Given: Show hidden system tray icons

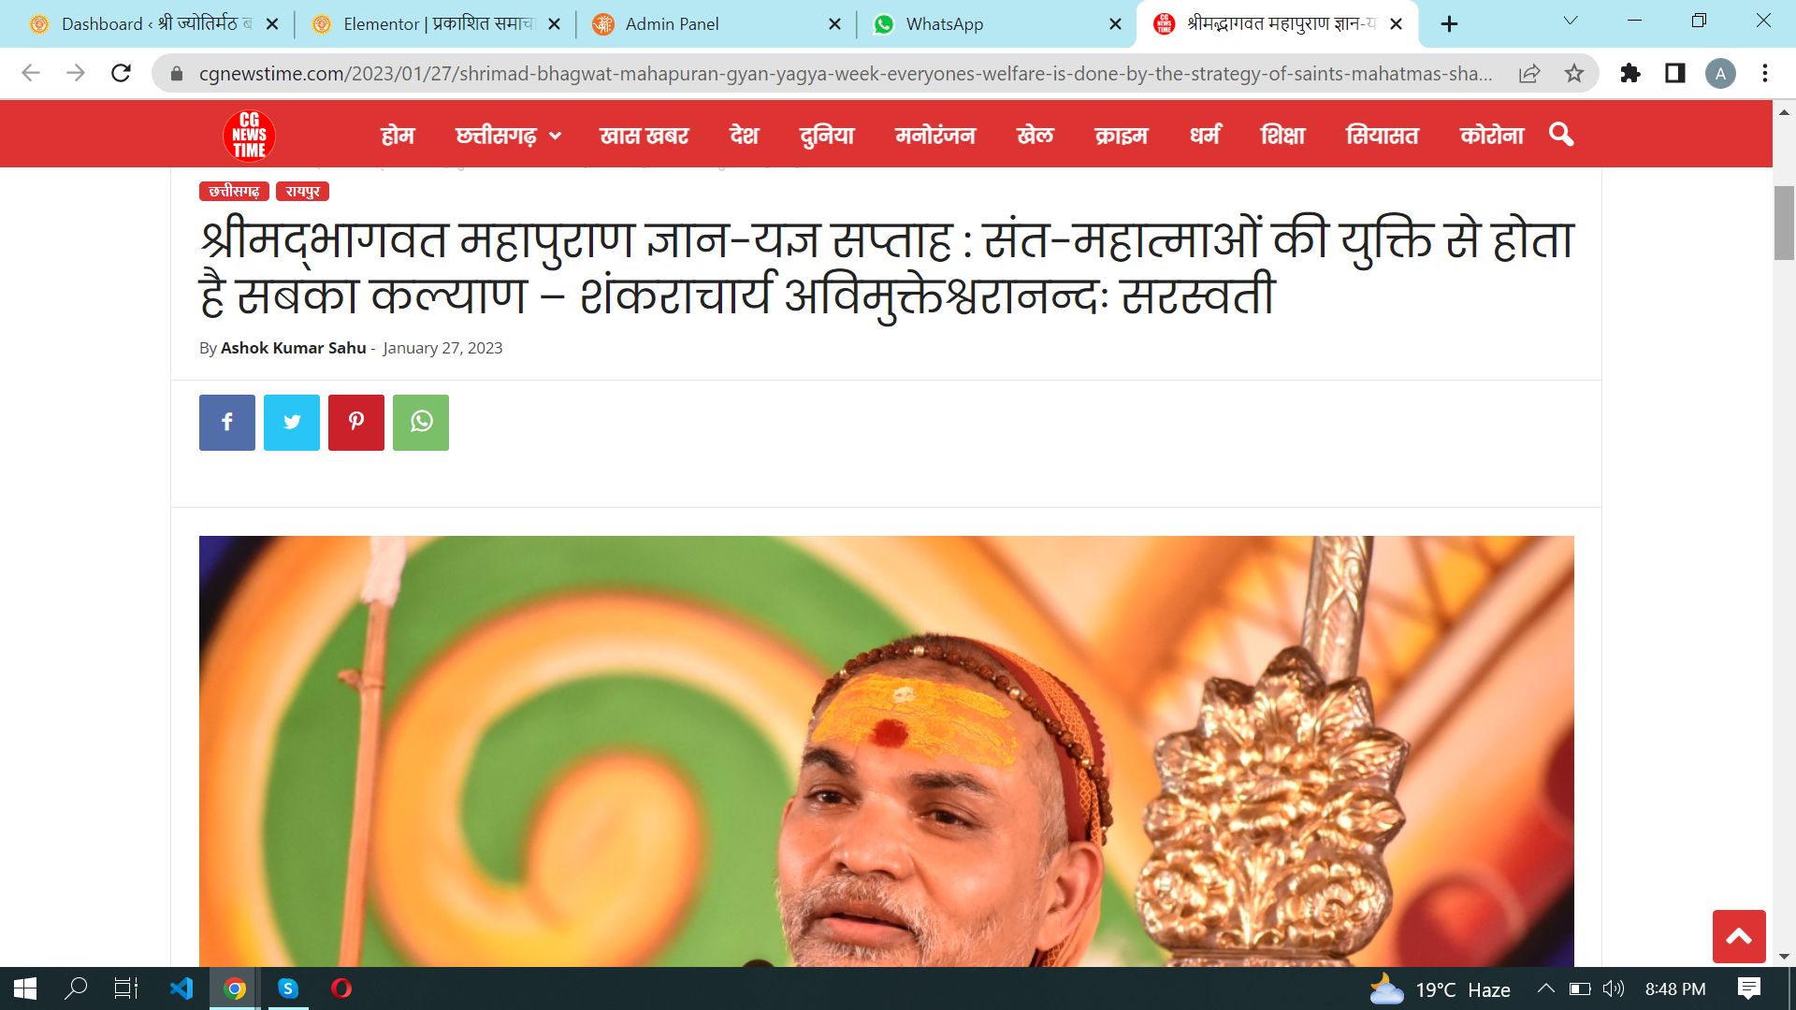Looking at the screenshot, I should 1546,988.
